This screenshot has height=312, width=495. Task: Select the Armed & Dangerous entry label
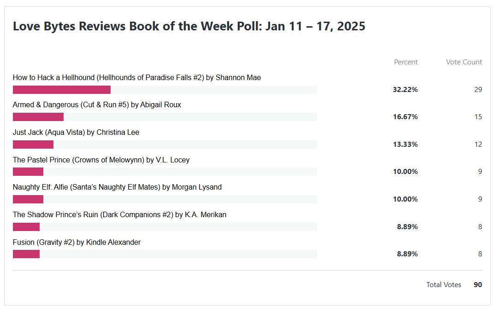click(97, 105)
